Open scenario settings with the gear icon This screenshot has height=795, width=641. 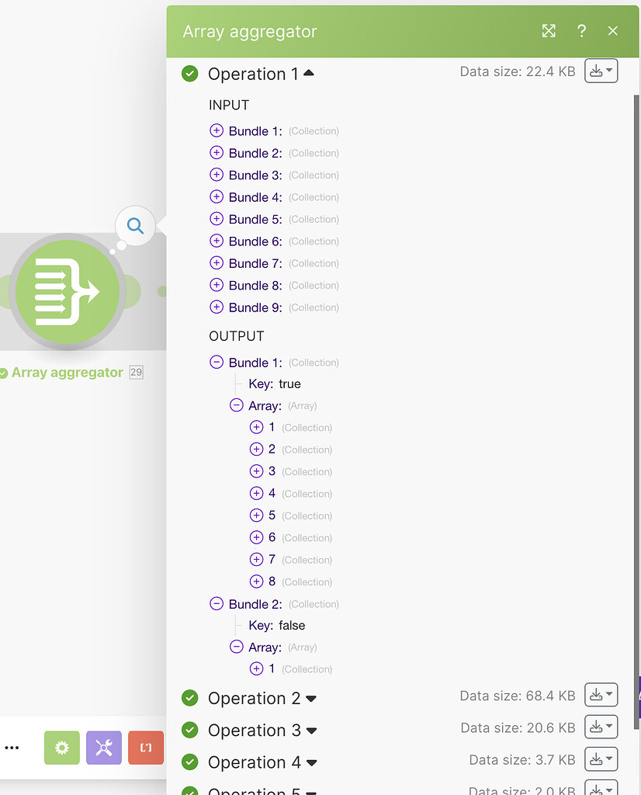coord(61,748)
